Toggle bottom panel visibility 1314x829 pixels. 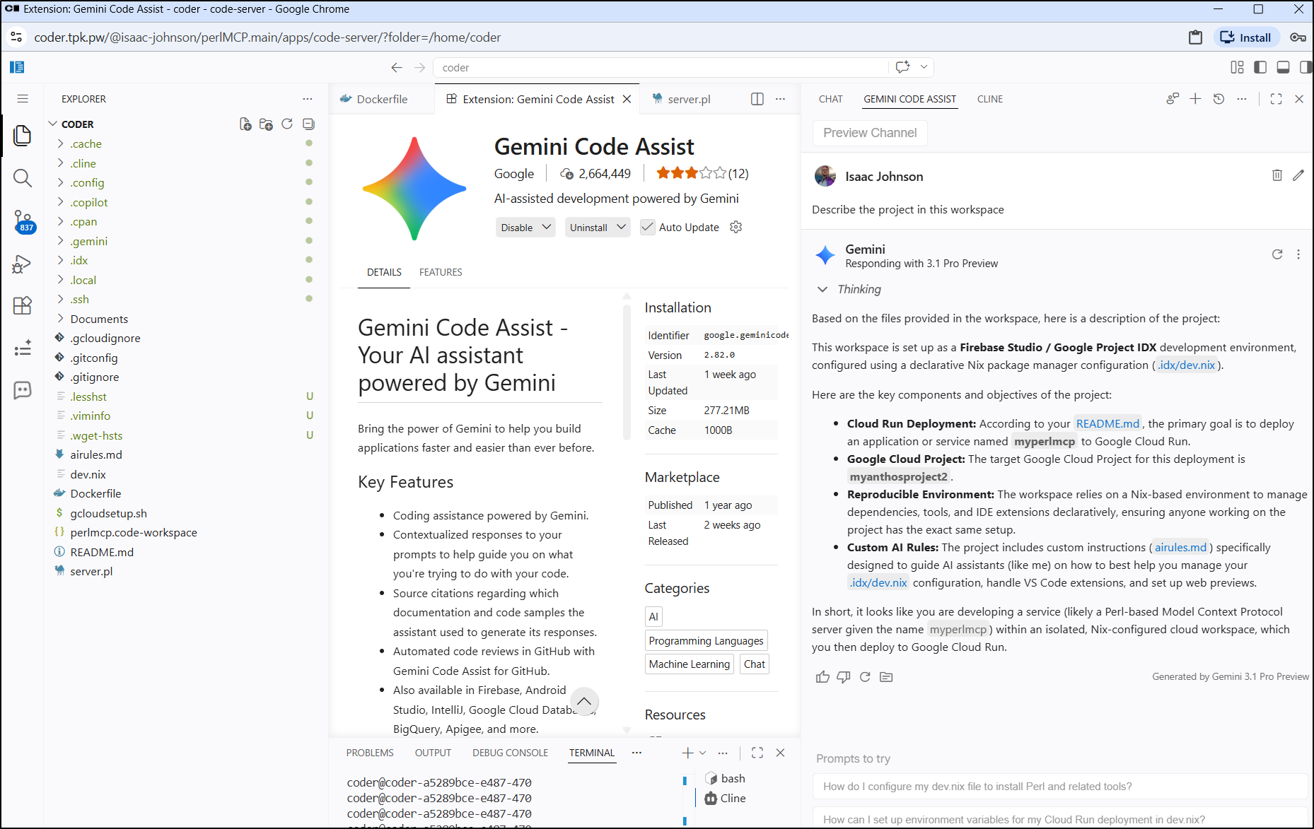[1283, 67]
